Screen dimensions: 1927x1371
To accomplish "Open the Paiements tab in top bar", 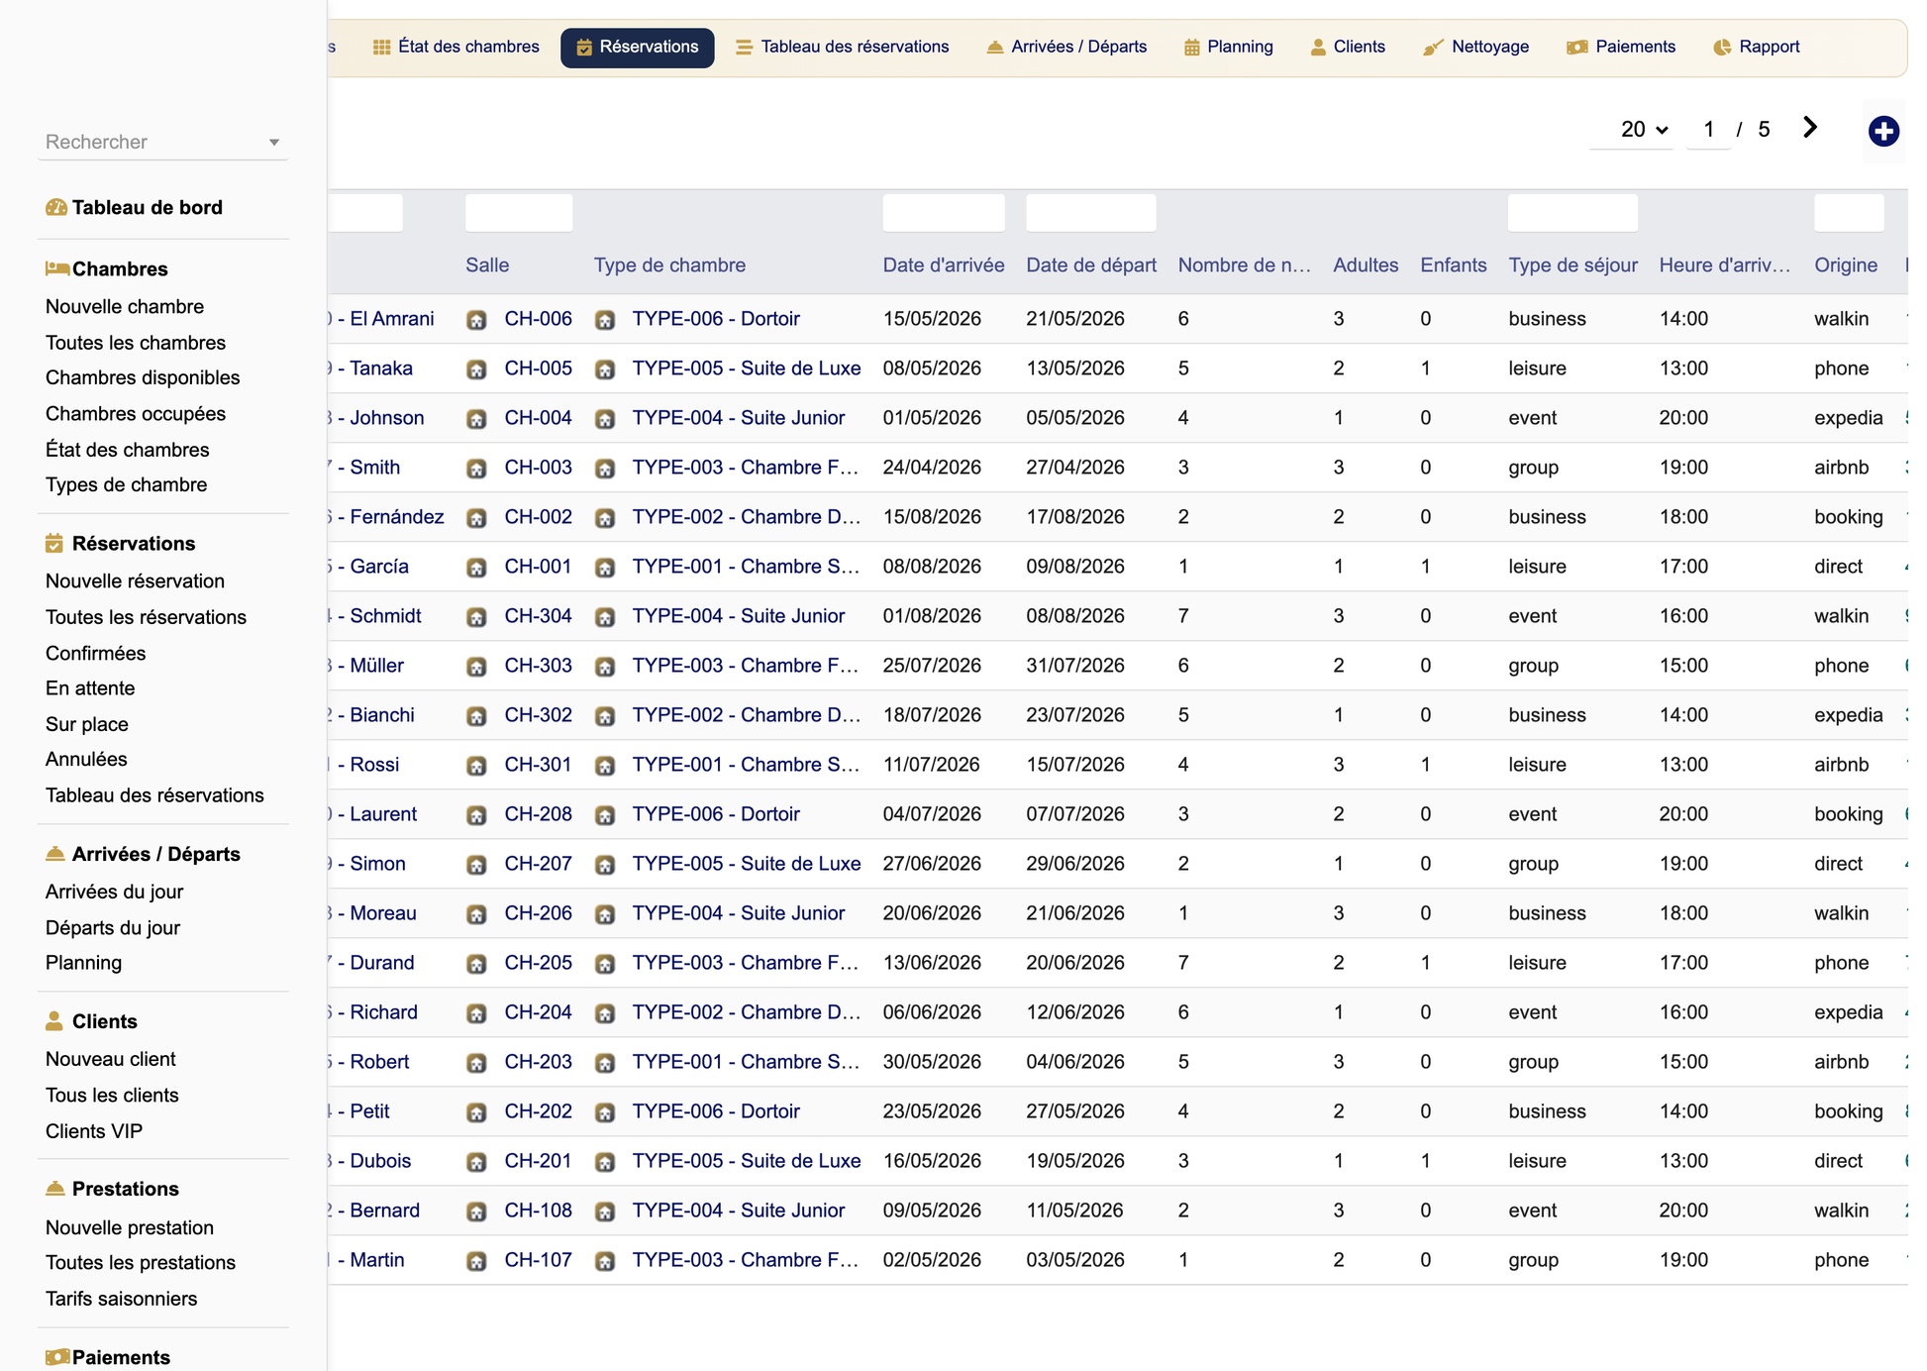I will [1621, 47].
